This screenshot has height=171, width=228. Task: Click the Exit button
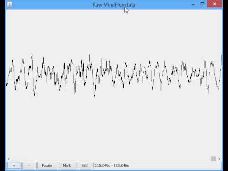tap(85, 165)
